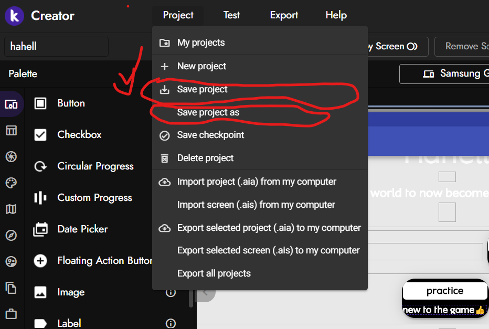Show info for the Image component

point(171,292)
